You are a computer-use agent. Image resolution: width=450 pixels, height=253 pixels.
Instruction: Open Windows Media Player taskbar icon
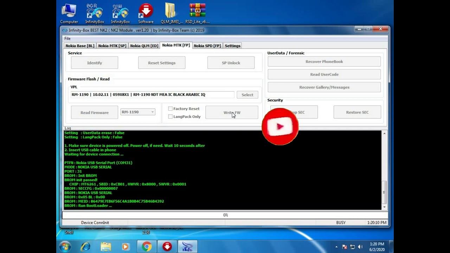click(126, 247)
